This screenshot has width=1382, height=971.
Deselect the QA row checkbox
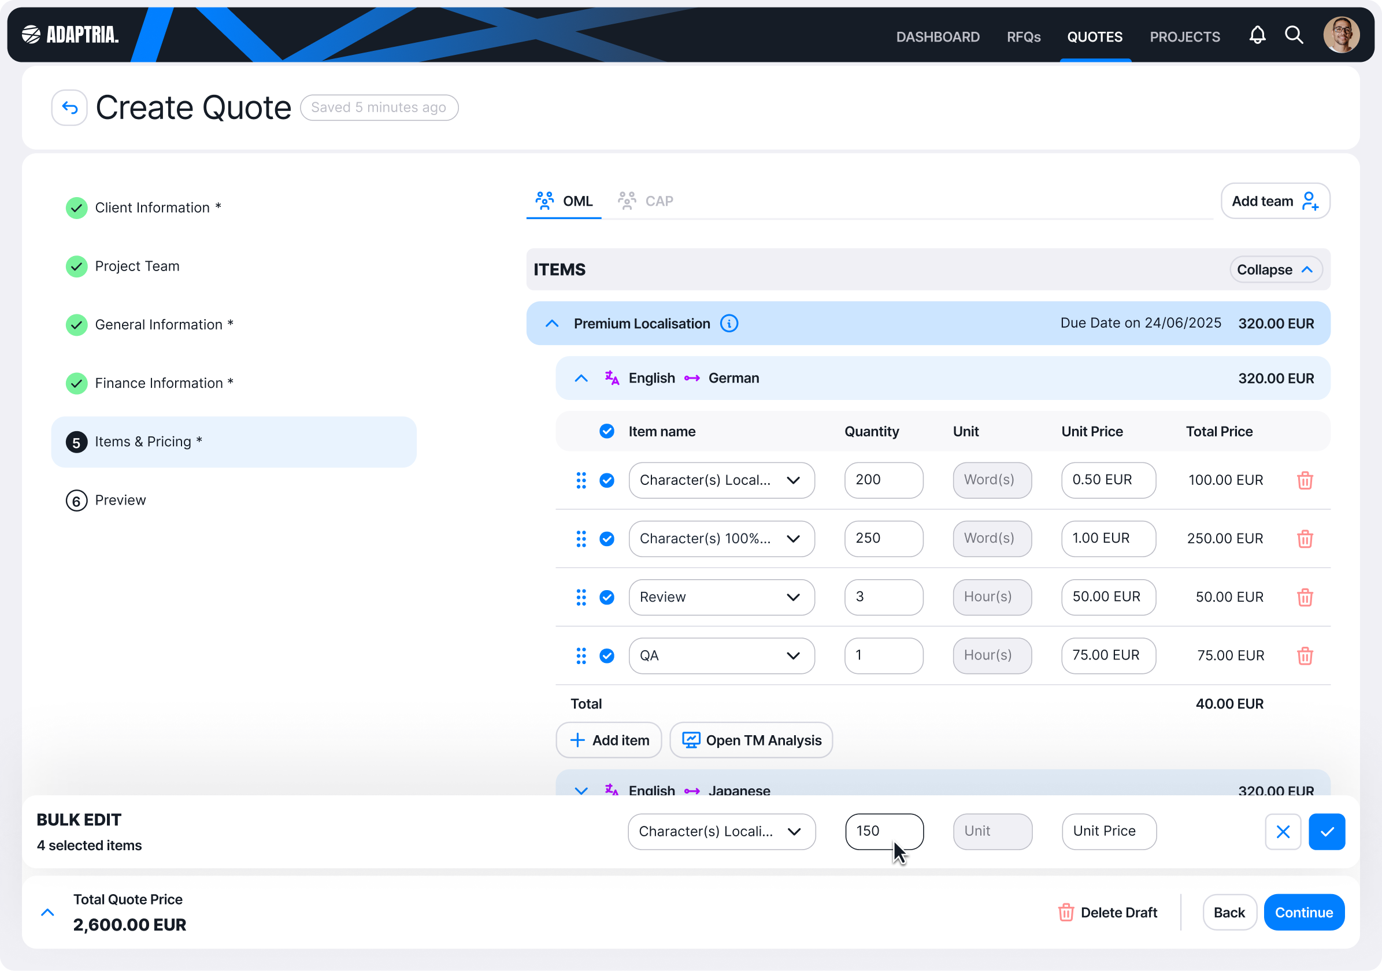(607, 655)
